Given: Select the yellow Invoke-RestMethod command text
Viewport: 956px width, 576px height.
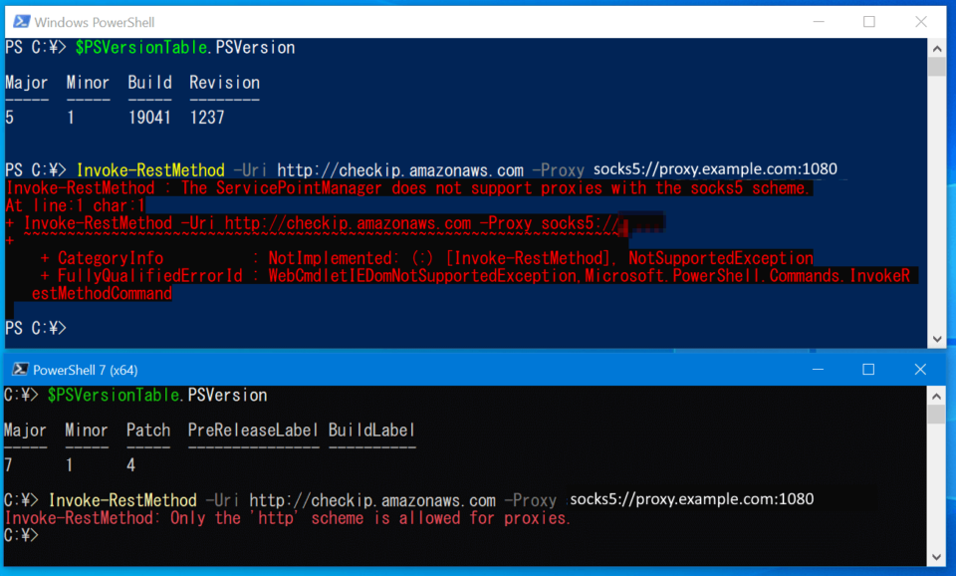Looking at the screenshot, I should click(x=150, y=168).
